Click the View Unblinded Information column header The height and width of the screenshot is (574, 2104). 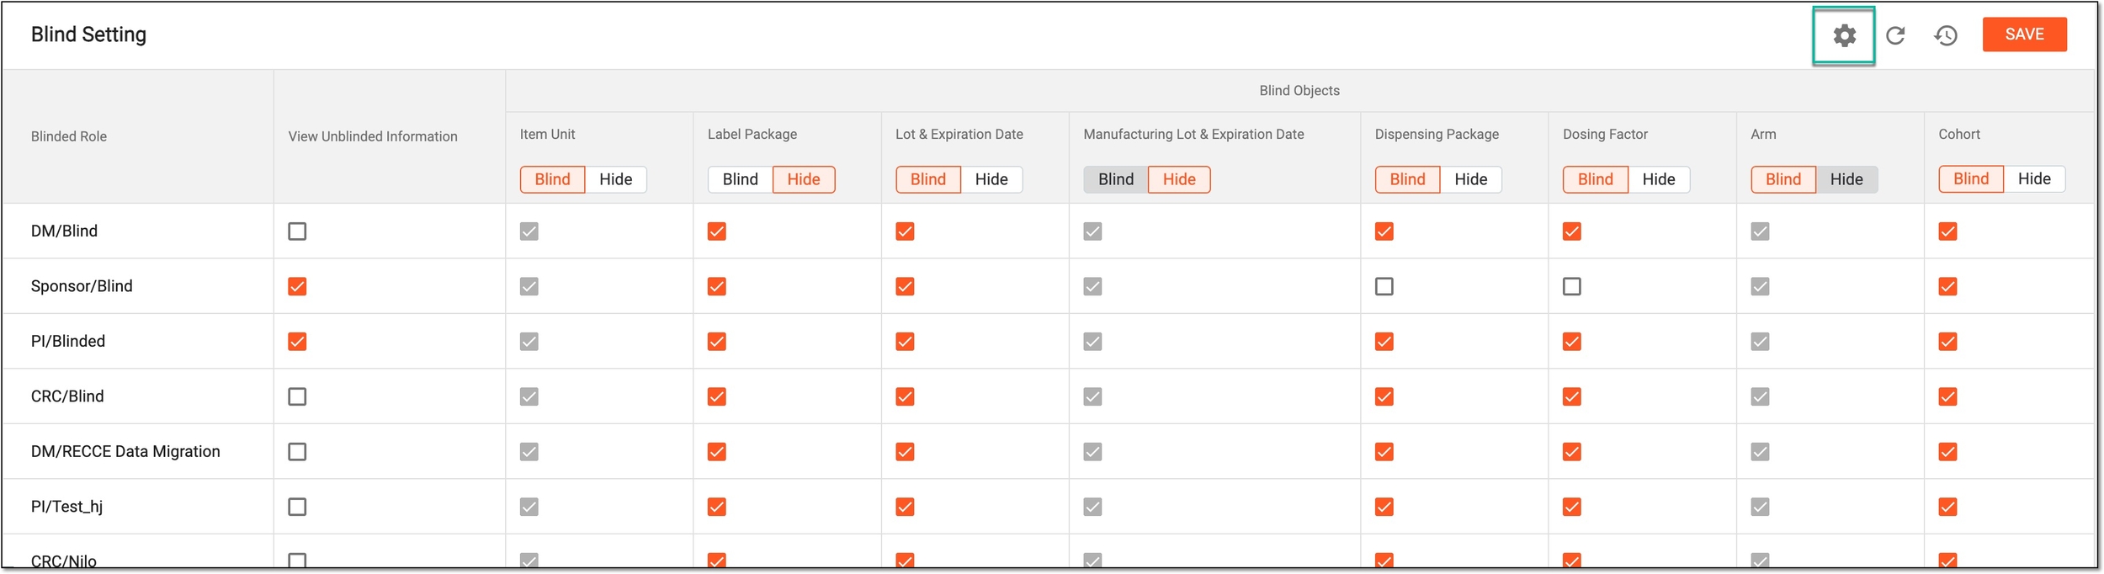pyautogui.click(x=373, y=136)
